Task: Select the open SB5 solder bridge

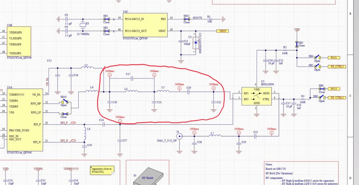Action: pos(317,66)
